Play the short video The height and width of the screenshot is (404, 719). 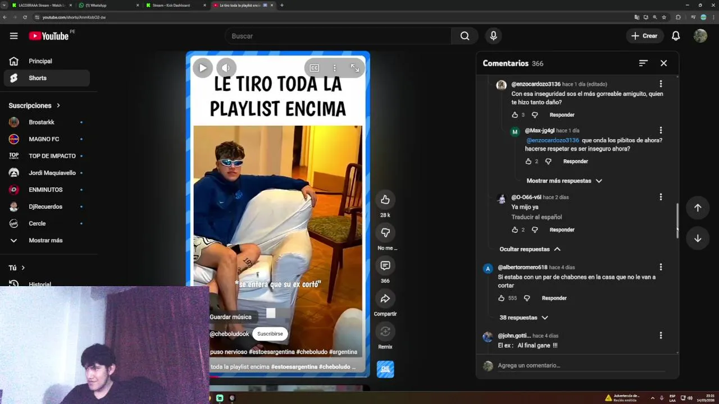pyautogui.click(x=203, y=68)
